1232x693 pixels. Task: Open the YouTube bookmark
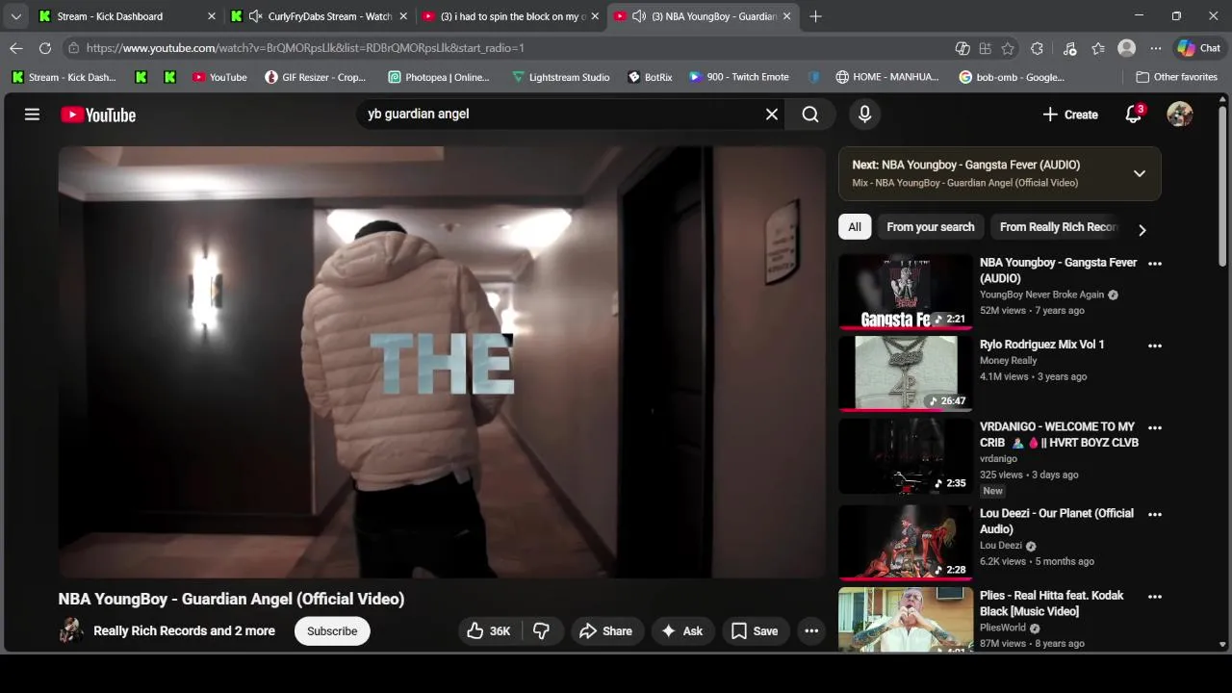(219, 77)
